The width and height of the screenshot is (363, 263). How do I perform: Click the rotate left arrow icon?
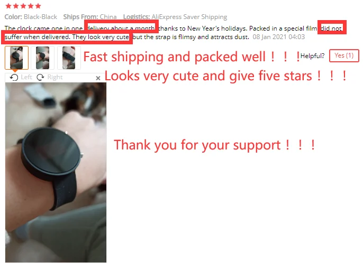(14, 78)
